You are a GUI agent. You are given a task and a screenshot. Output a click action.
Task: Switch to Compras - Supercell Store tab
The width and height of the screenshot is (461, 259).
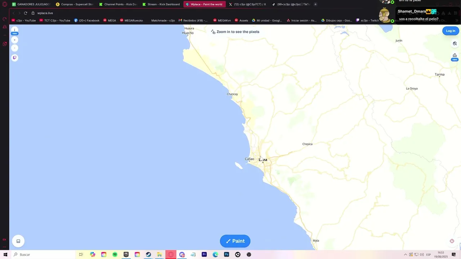75,4
